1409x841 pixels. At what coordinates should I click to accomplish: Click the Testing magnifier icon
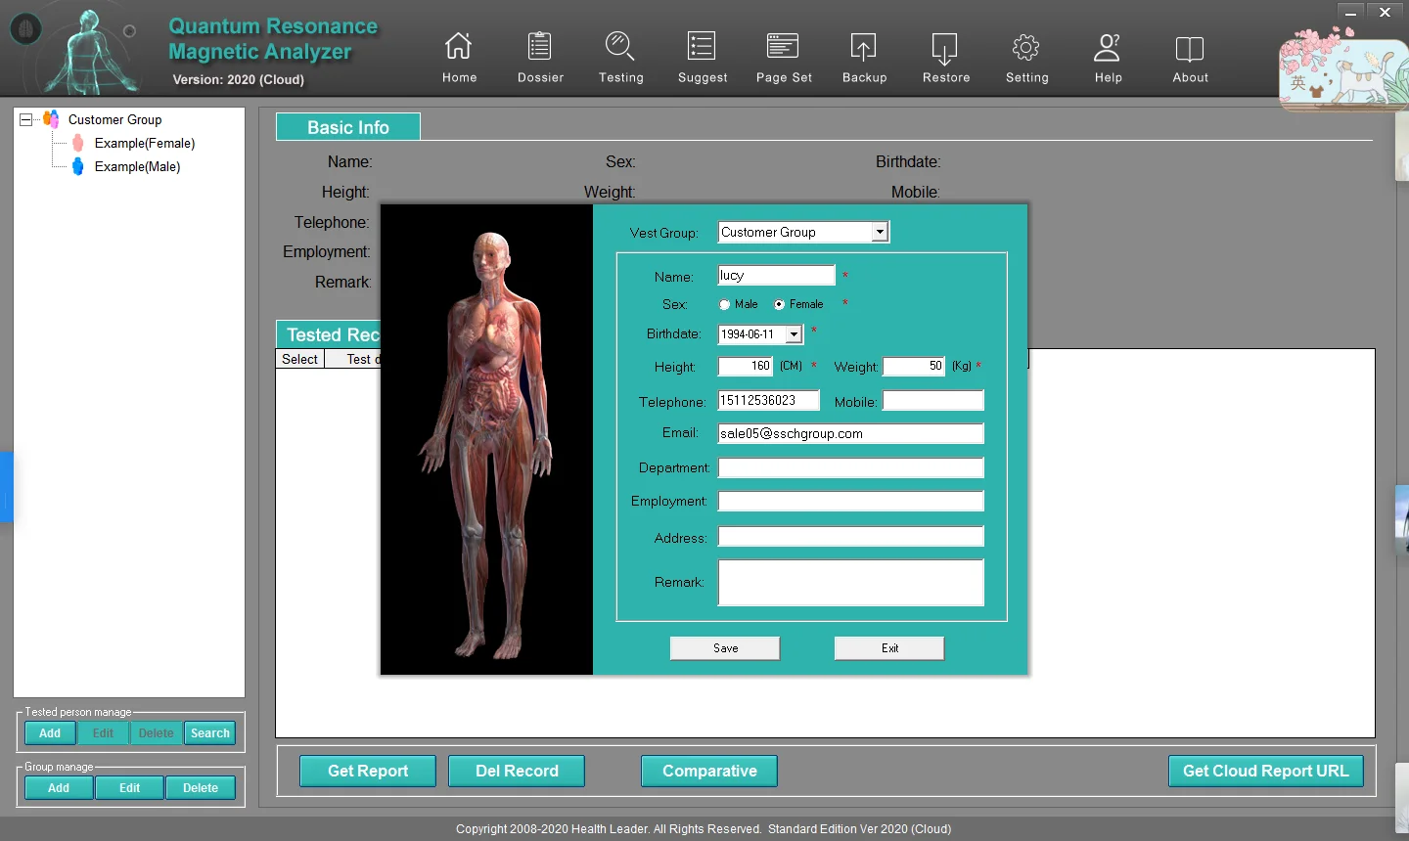(620, 47)
